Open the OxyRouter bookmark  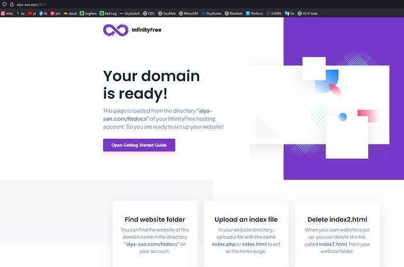click(211, 13)
